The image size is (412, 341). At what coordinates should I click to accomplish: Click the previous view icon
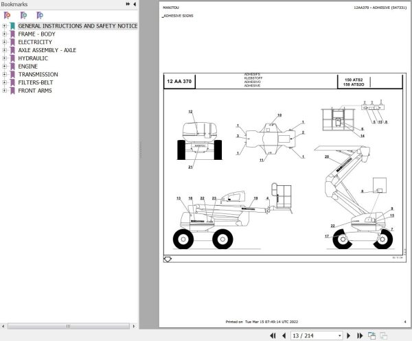[371, 336]
